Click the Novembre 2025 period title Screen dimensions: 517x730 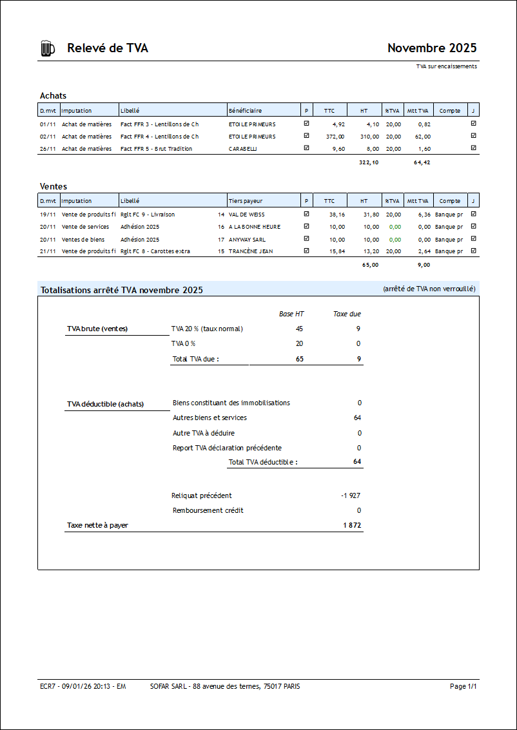(x=433, y=48)
